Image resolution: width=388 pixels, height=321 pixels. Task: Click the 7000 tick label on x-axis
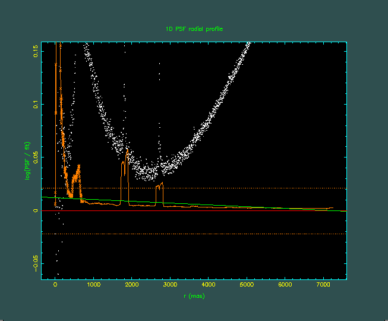(x=323, y=286)
